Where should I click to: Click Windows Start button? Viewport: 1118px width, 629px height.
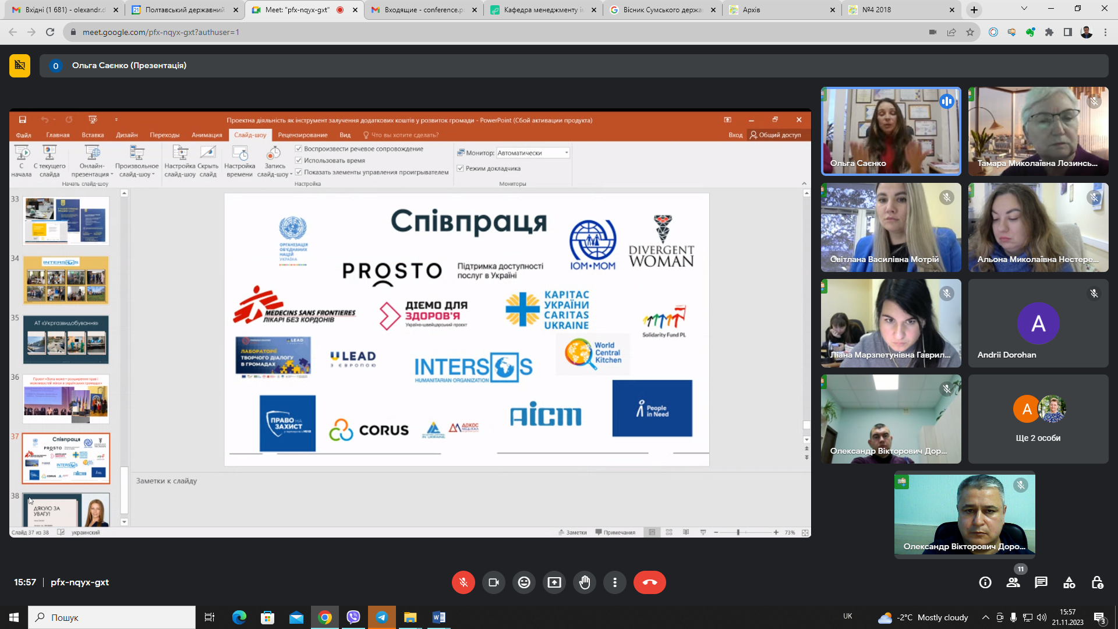tap(14, 617)
